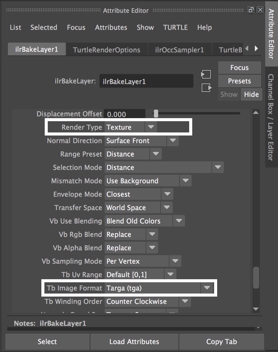
Task: Click the Show button next to Hide
Action: 229,94
